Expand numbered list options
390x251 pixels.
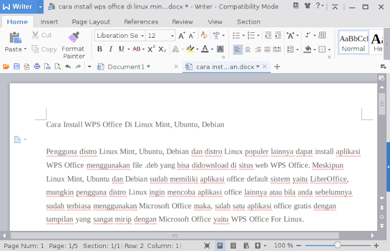coord(258,35)
